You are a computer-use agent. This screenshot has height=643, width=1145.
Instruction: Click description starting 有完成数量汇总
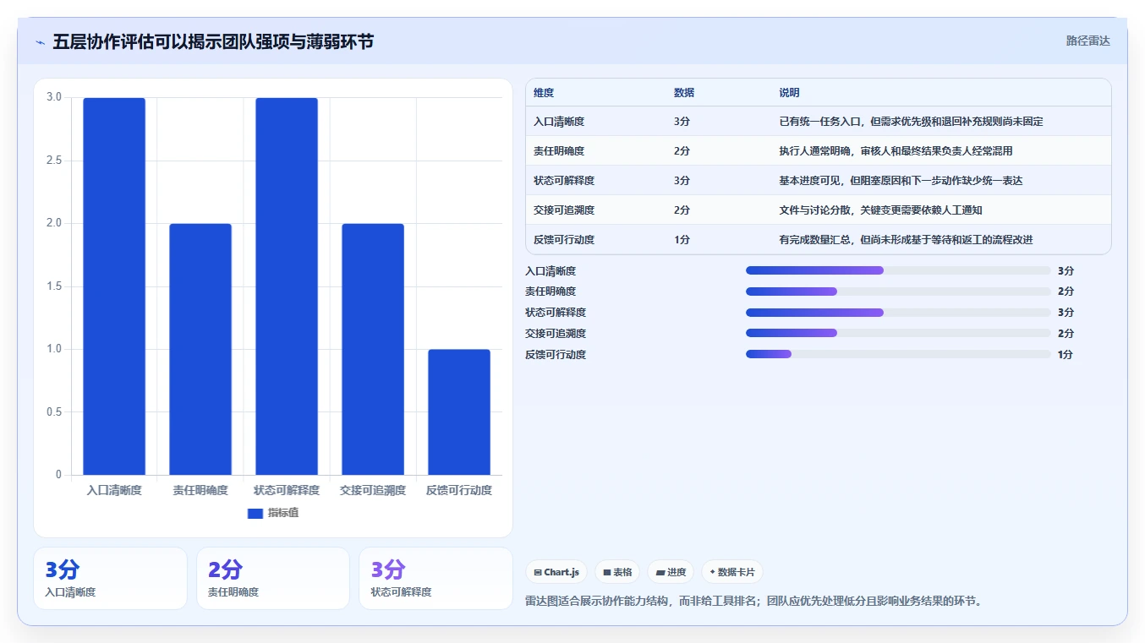[x=906, y=240]
